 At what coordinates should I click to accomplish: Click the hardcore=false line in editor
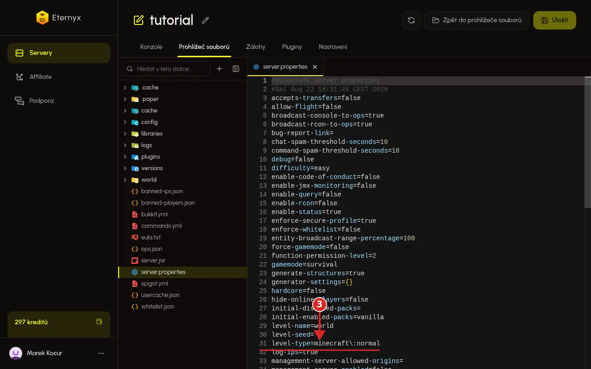pyautogui.click(x=299, y=291)
